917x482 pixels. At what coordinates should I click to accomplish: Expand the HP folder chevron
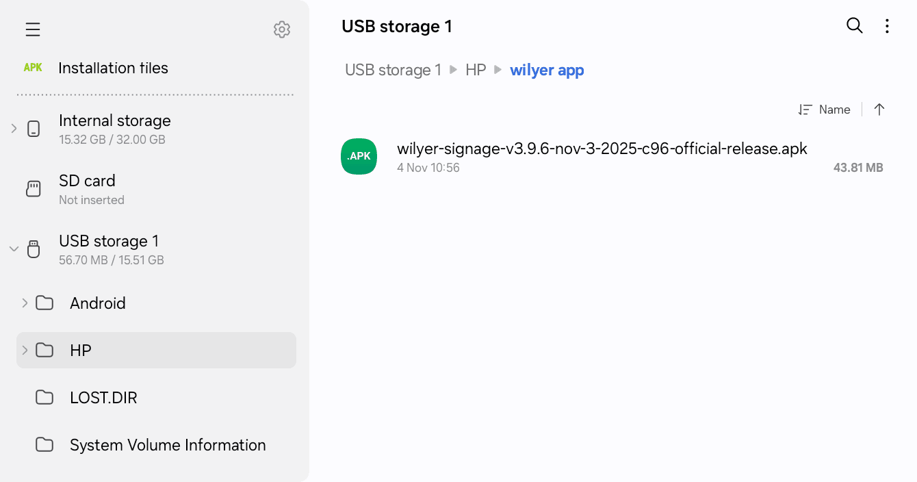25,350
